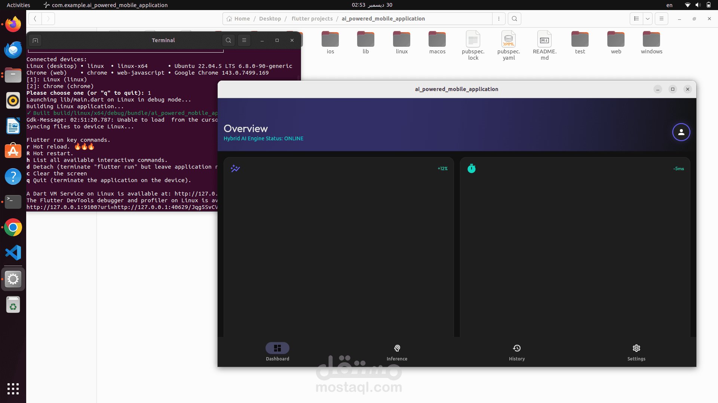Viewport: 718px width, 403px height.
Task: Open the terminal hamburger menu
Action: [x=244, y=40]
